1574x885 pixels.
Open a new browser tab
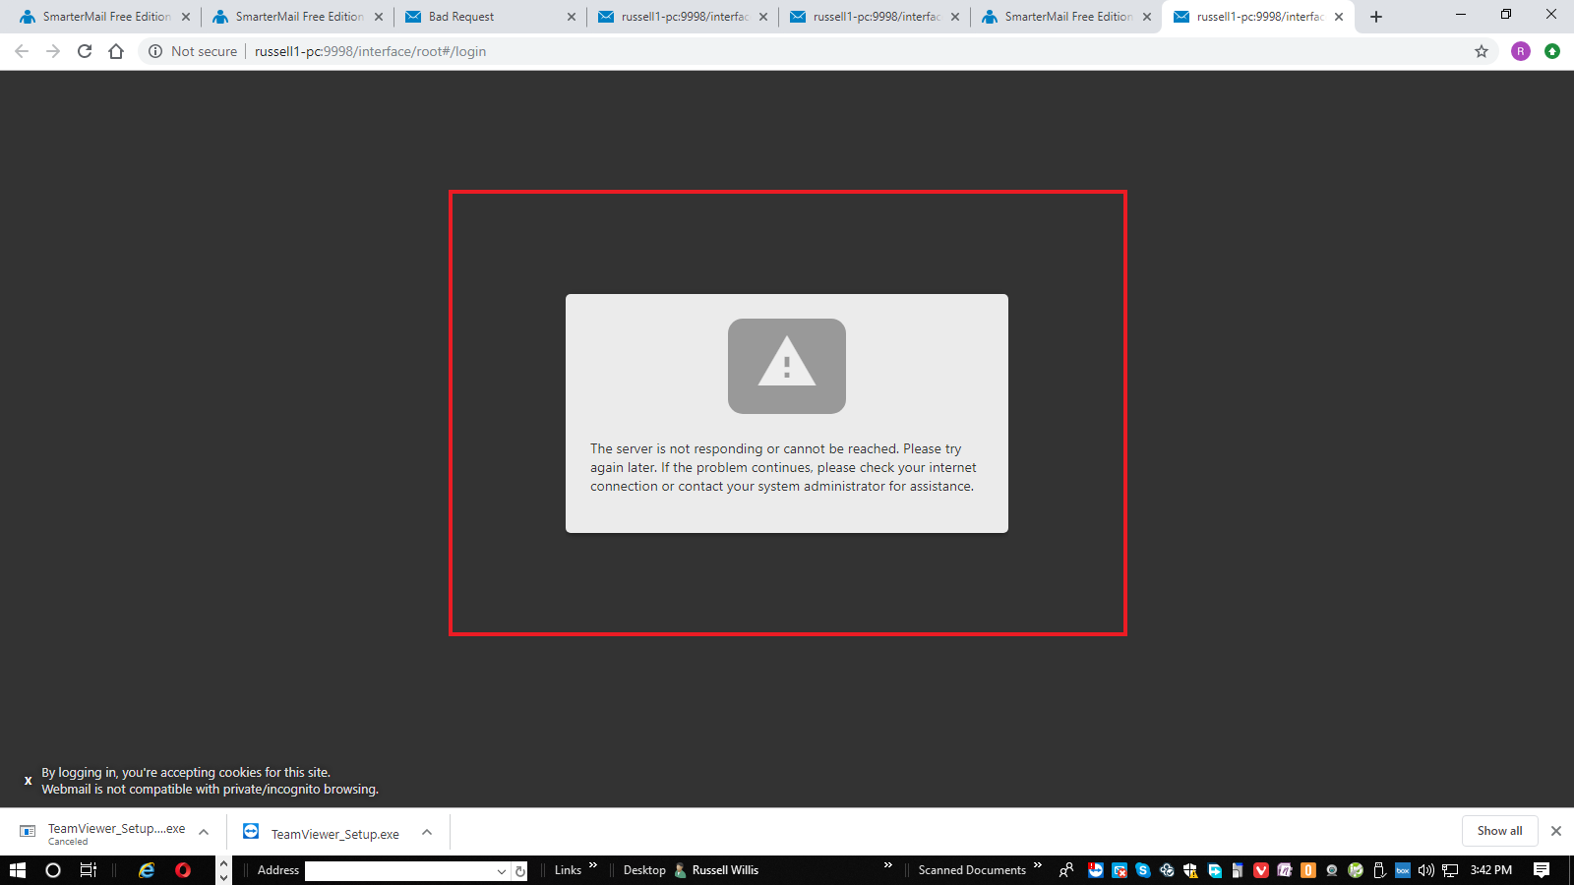[x=1376, y=17]
